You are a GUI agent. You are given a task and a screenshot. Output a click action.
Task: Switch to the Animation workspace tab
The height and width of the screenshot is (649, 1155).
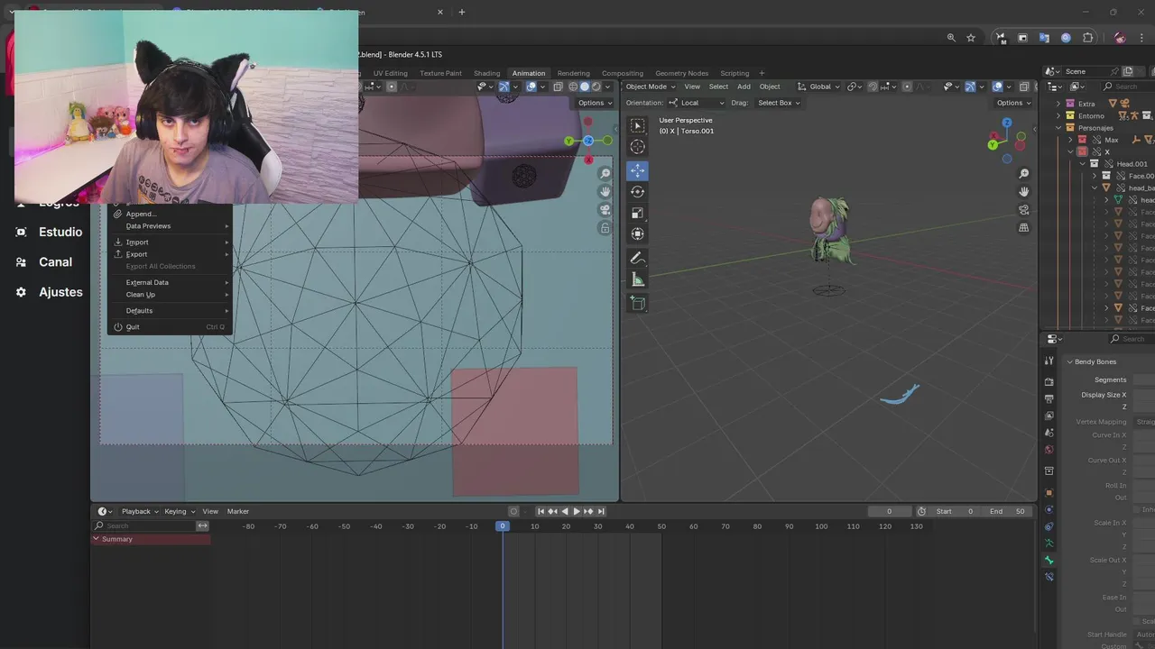[529, 73]
